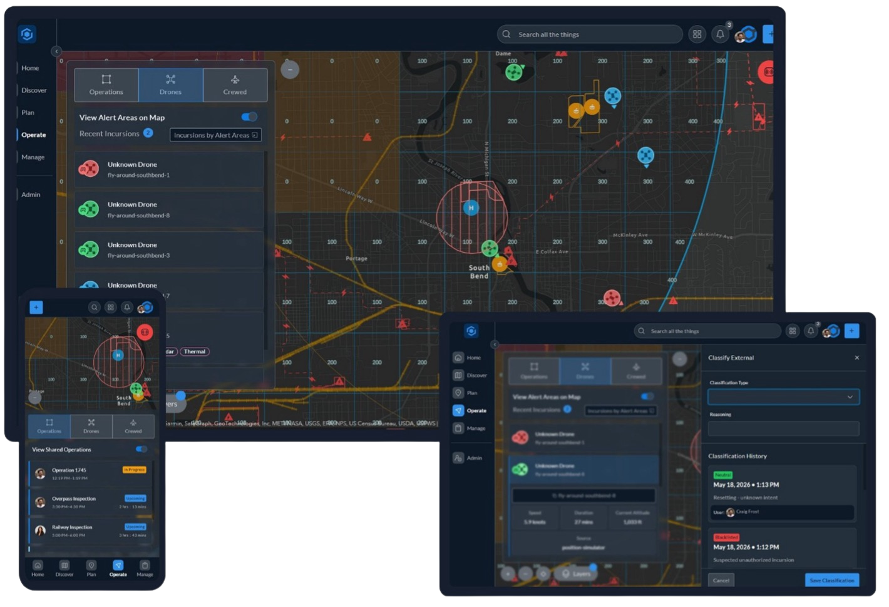Click the Save Classification button
889x607 pixels.
coord(832,580)
